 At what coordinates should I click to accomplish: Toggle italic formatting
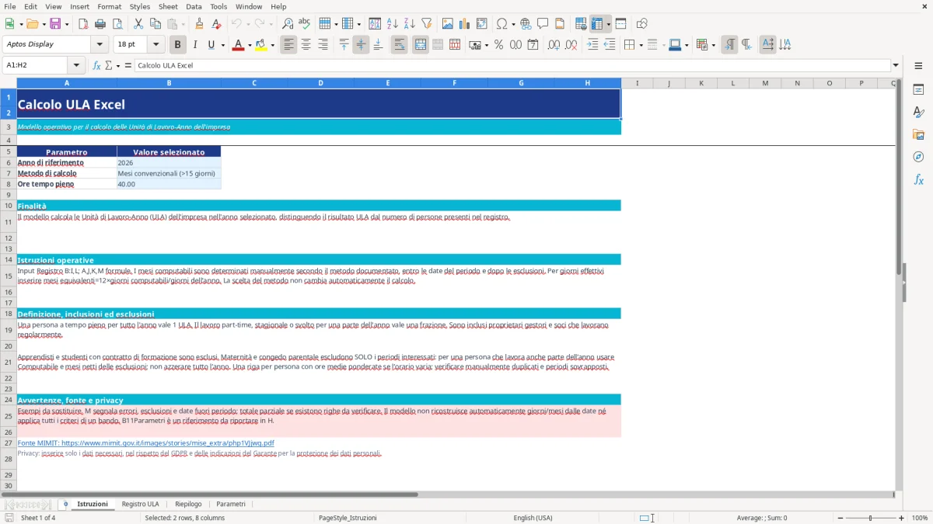pyautogui.click(x=195, y=45)
